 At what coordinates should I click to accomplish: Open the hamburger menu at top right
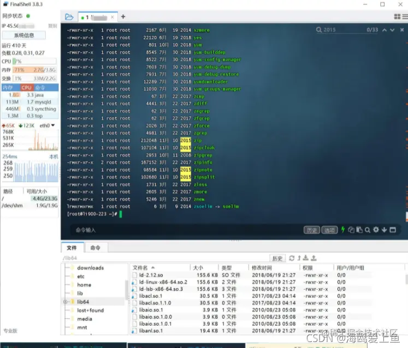(405, 16)
